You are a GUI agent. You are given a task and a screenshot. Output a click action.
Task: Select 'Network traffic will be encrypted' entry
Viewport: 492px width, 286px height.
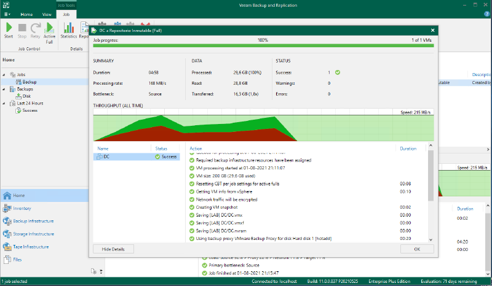coord(226,199)
